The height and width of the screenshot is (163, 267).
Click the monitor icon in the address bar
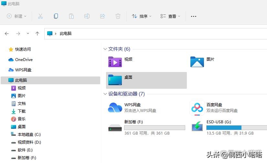(50, 34)
